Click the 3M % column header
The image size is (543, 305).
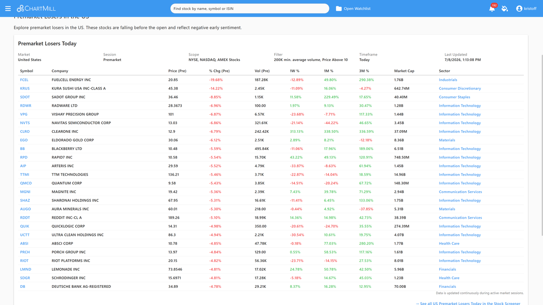[364, 71]
